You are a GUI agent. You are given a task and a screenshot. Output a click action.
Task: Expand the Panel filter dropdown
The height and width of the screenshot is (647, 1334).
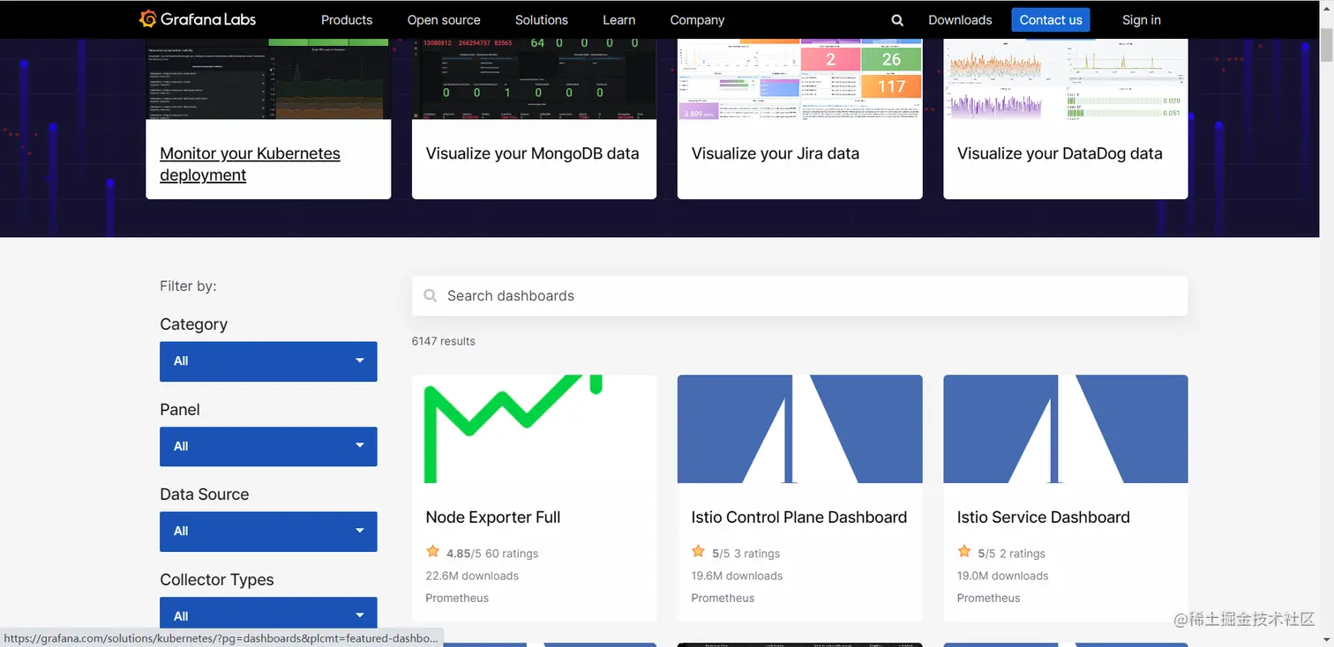268,447
